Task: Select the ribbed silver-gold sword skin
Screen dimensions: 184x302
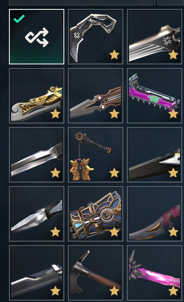Action: click(x=155, y=37)
